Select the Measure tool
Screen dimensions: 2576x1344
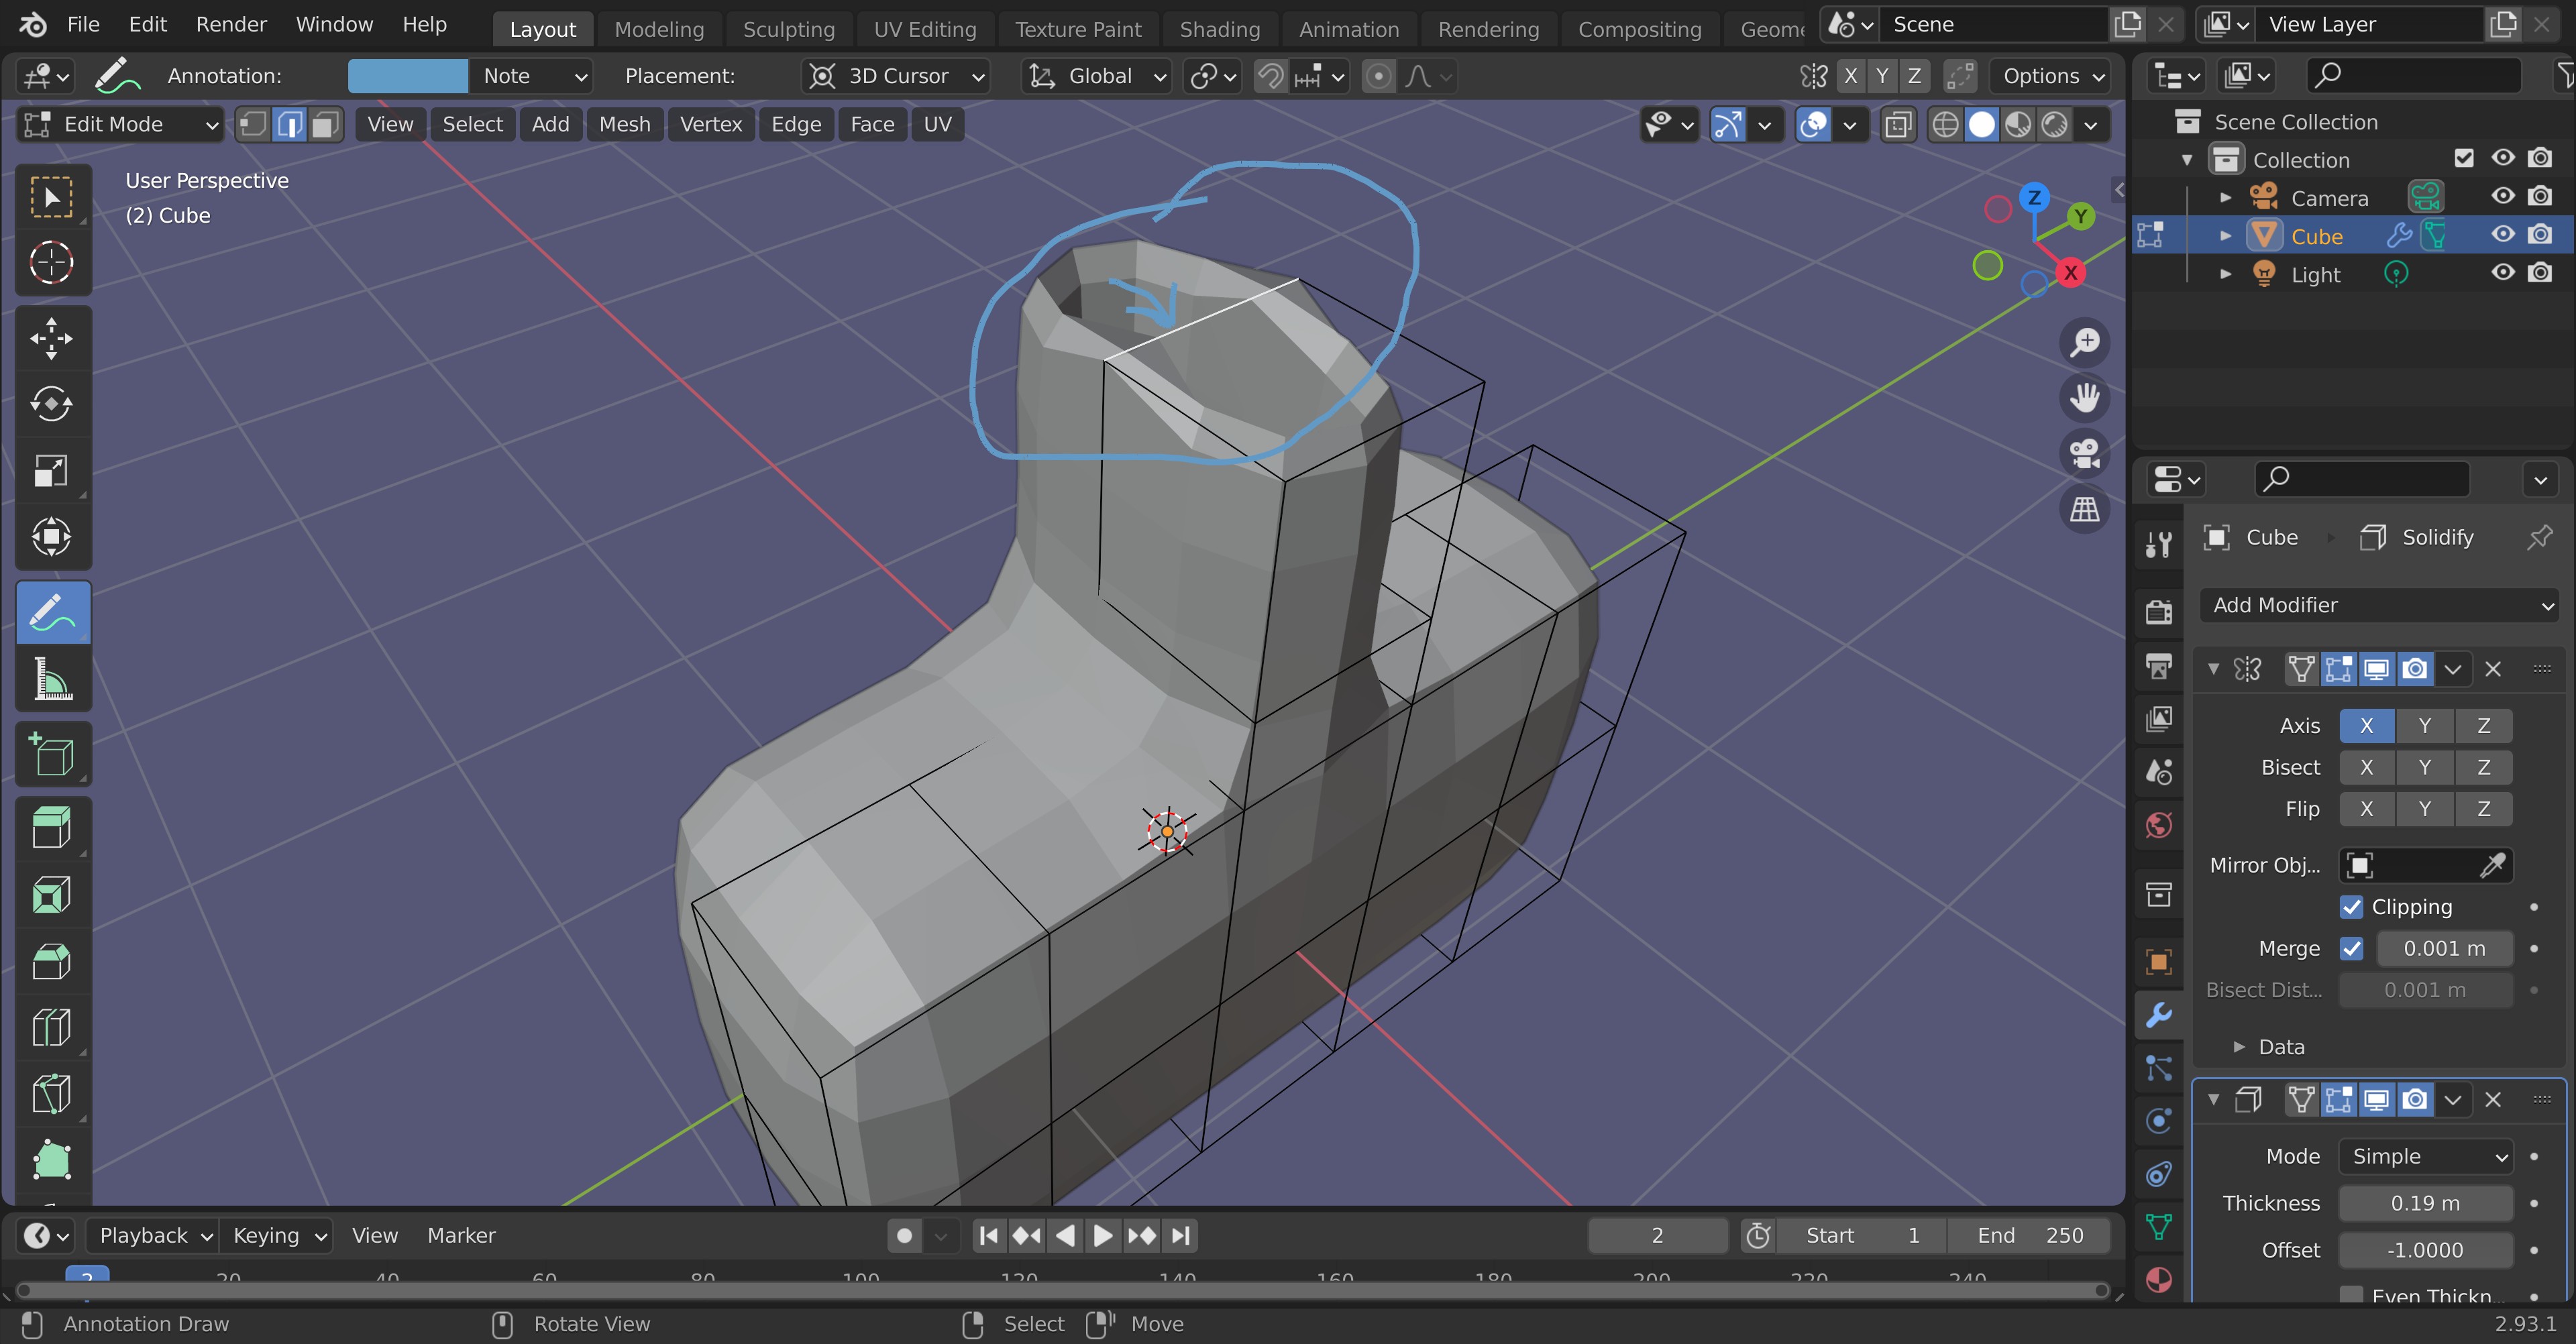click(x=52, y=678)
